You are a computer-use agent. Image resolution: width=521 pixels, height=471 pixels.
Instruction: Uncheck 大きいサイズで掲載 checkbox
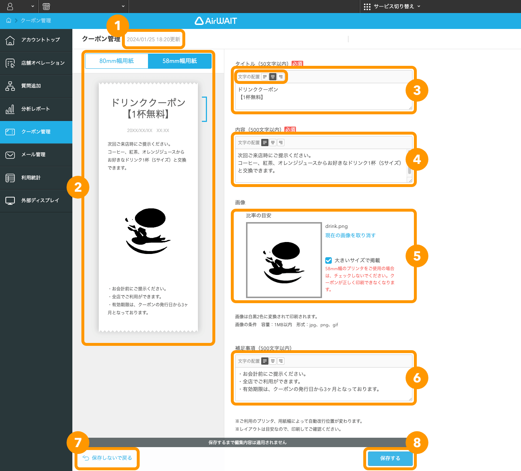(328, 260)
